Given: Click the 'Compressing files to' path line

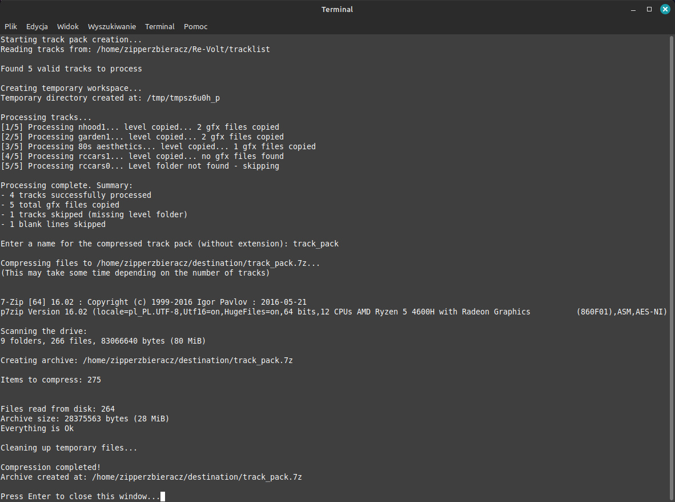Looking at the screenshot, I should click(160, 263).
